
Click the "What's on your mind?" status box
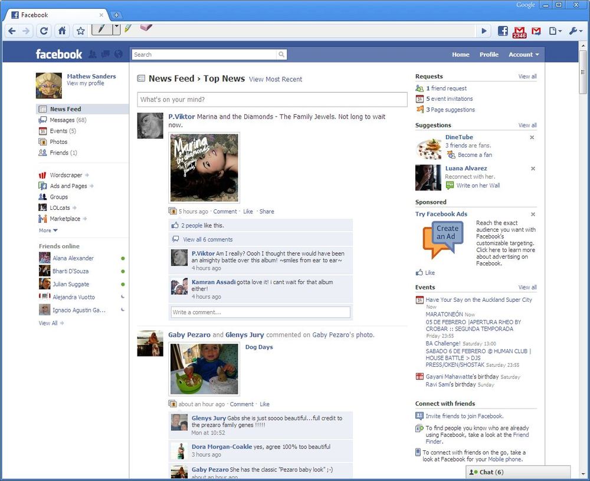tap(272, 100)
